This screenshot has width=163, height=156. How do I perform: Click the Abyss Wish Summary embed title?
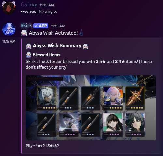[57, 46]
